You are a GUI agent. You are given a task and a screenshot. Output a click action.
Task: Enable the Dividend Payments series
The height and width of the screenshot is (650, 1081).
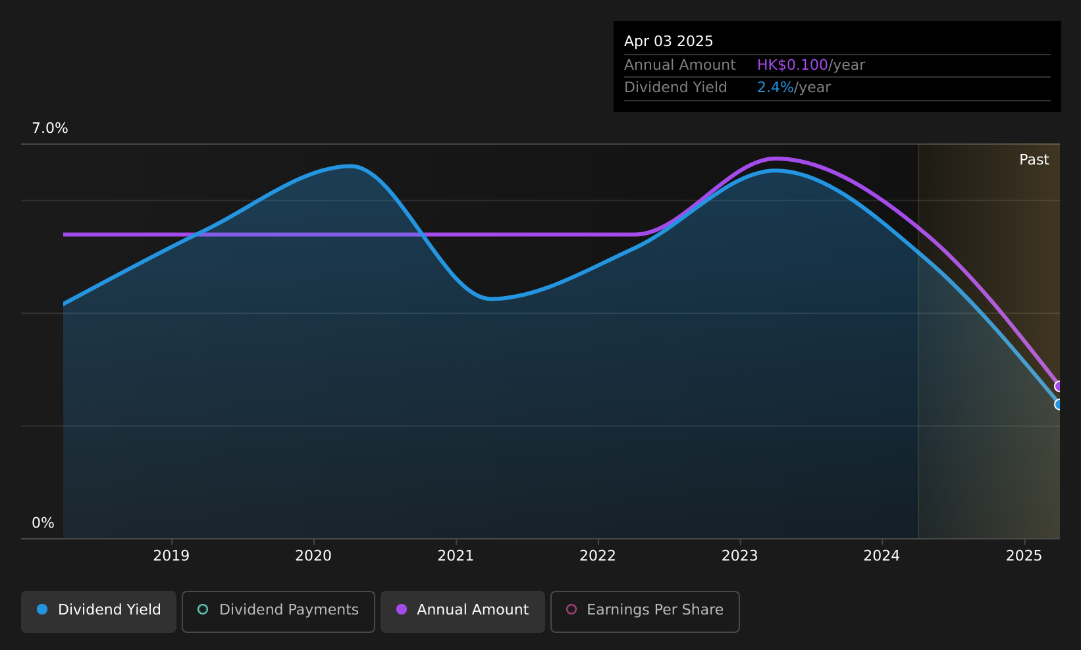278,611
